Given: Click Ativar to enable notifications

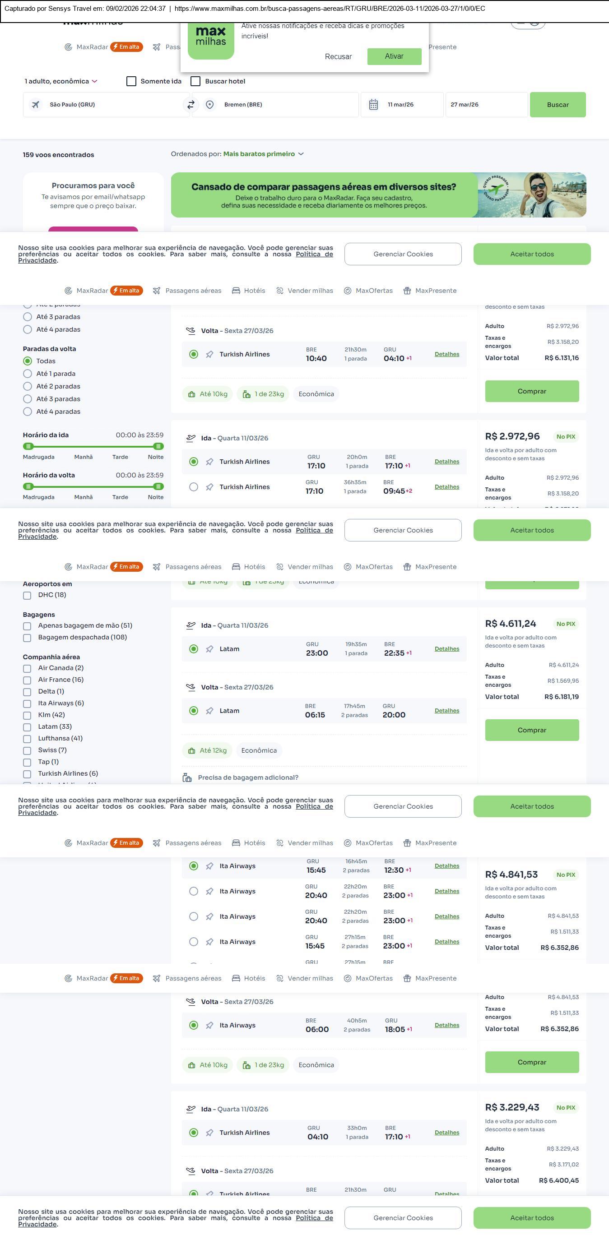Looking at the screenshot, I should point(394,56).
